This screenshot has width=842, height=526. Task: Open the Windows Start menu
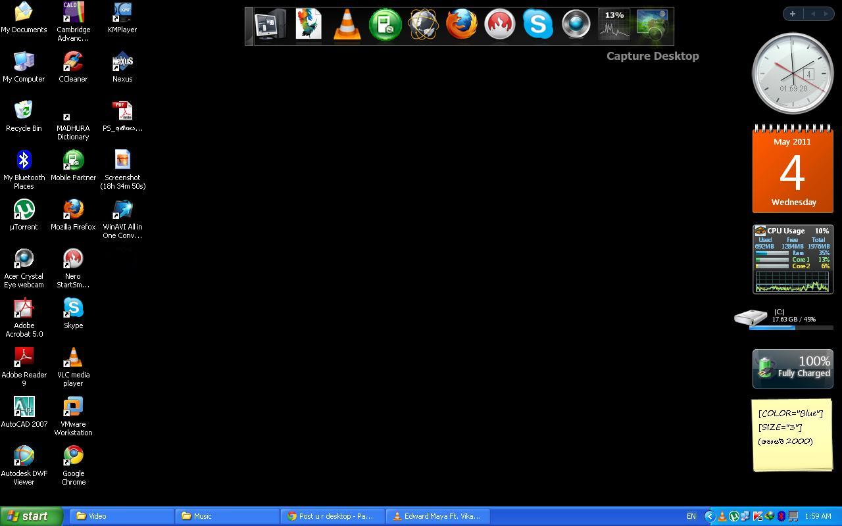31,516
